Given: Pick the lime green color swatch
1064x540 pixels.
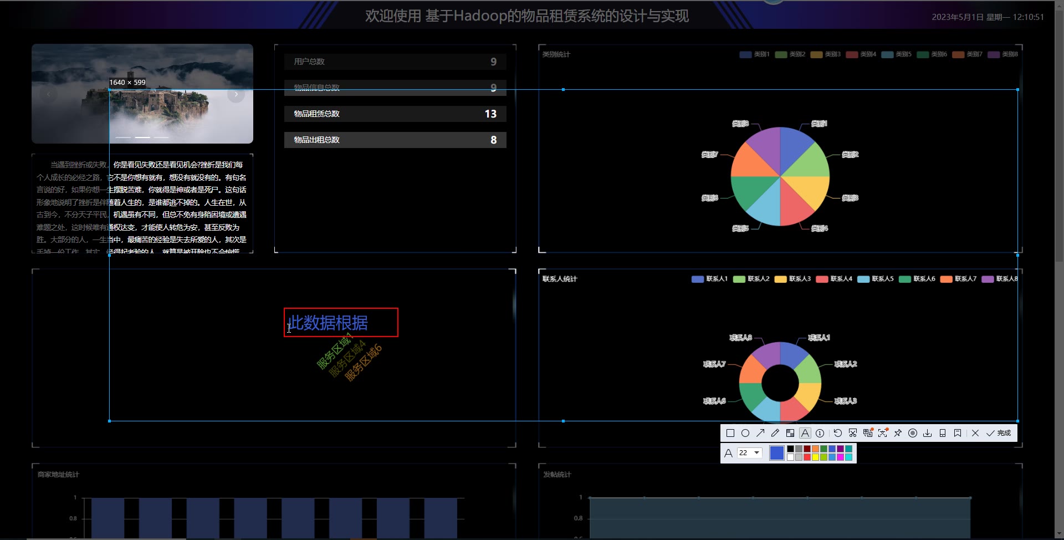Looking at the screenshot, I should (823, 457).
